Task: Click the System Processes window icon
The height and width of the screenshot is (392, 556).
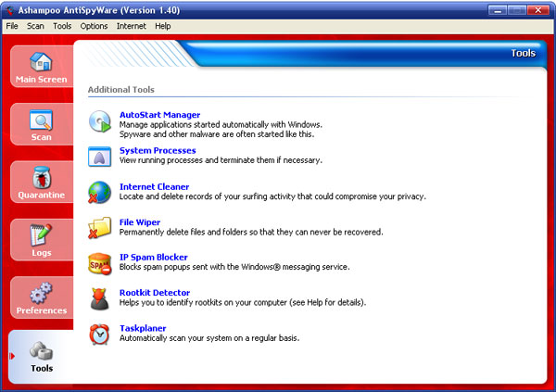Action: (100, 157)
